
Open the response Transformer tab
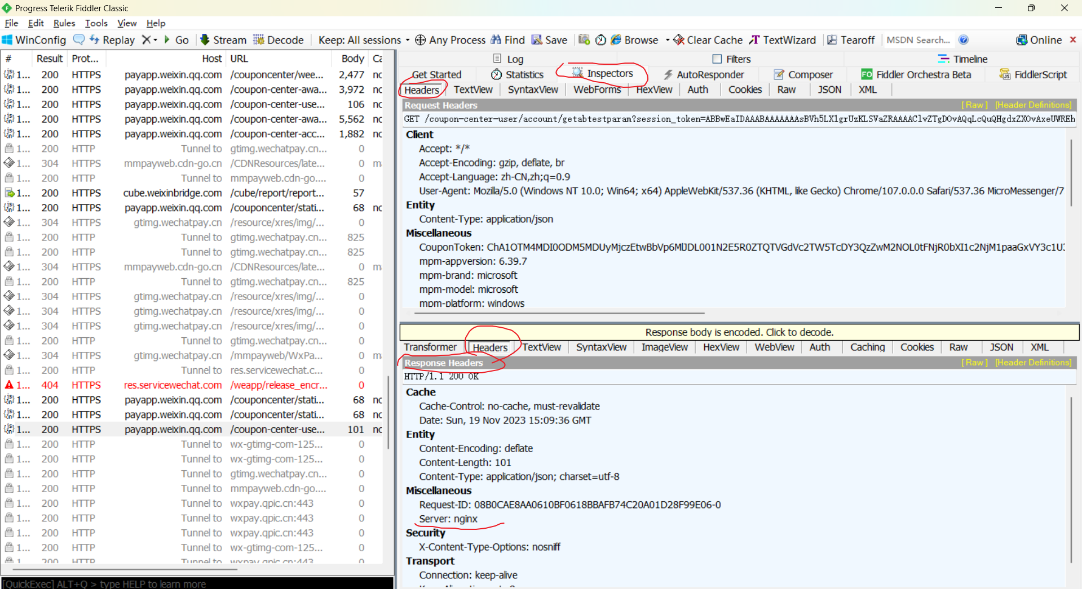pos(430,347)
